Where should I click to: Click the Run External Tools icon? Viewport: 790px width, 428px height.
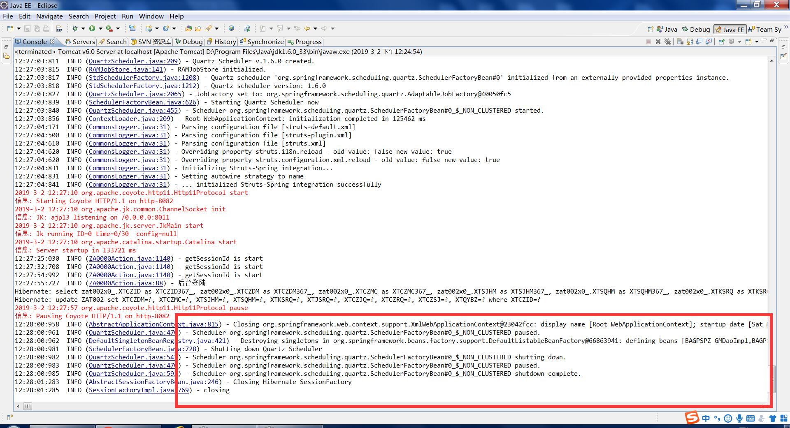click(x=109, y=28)
